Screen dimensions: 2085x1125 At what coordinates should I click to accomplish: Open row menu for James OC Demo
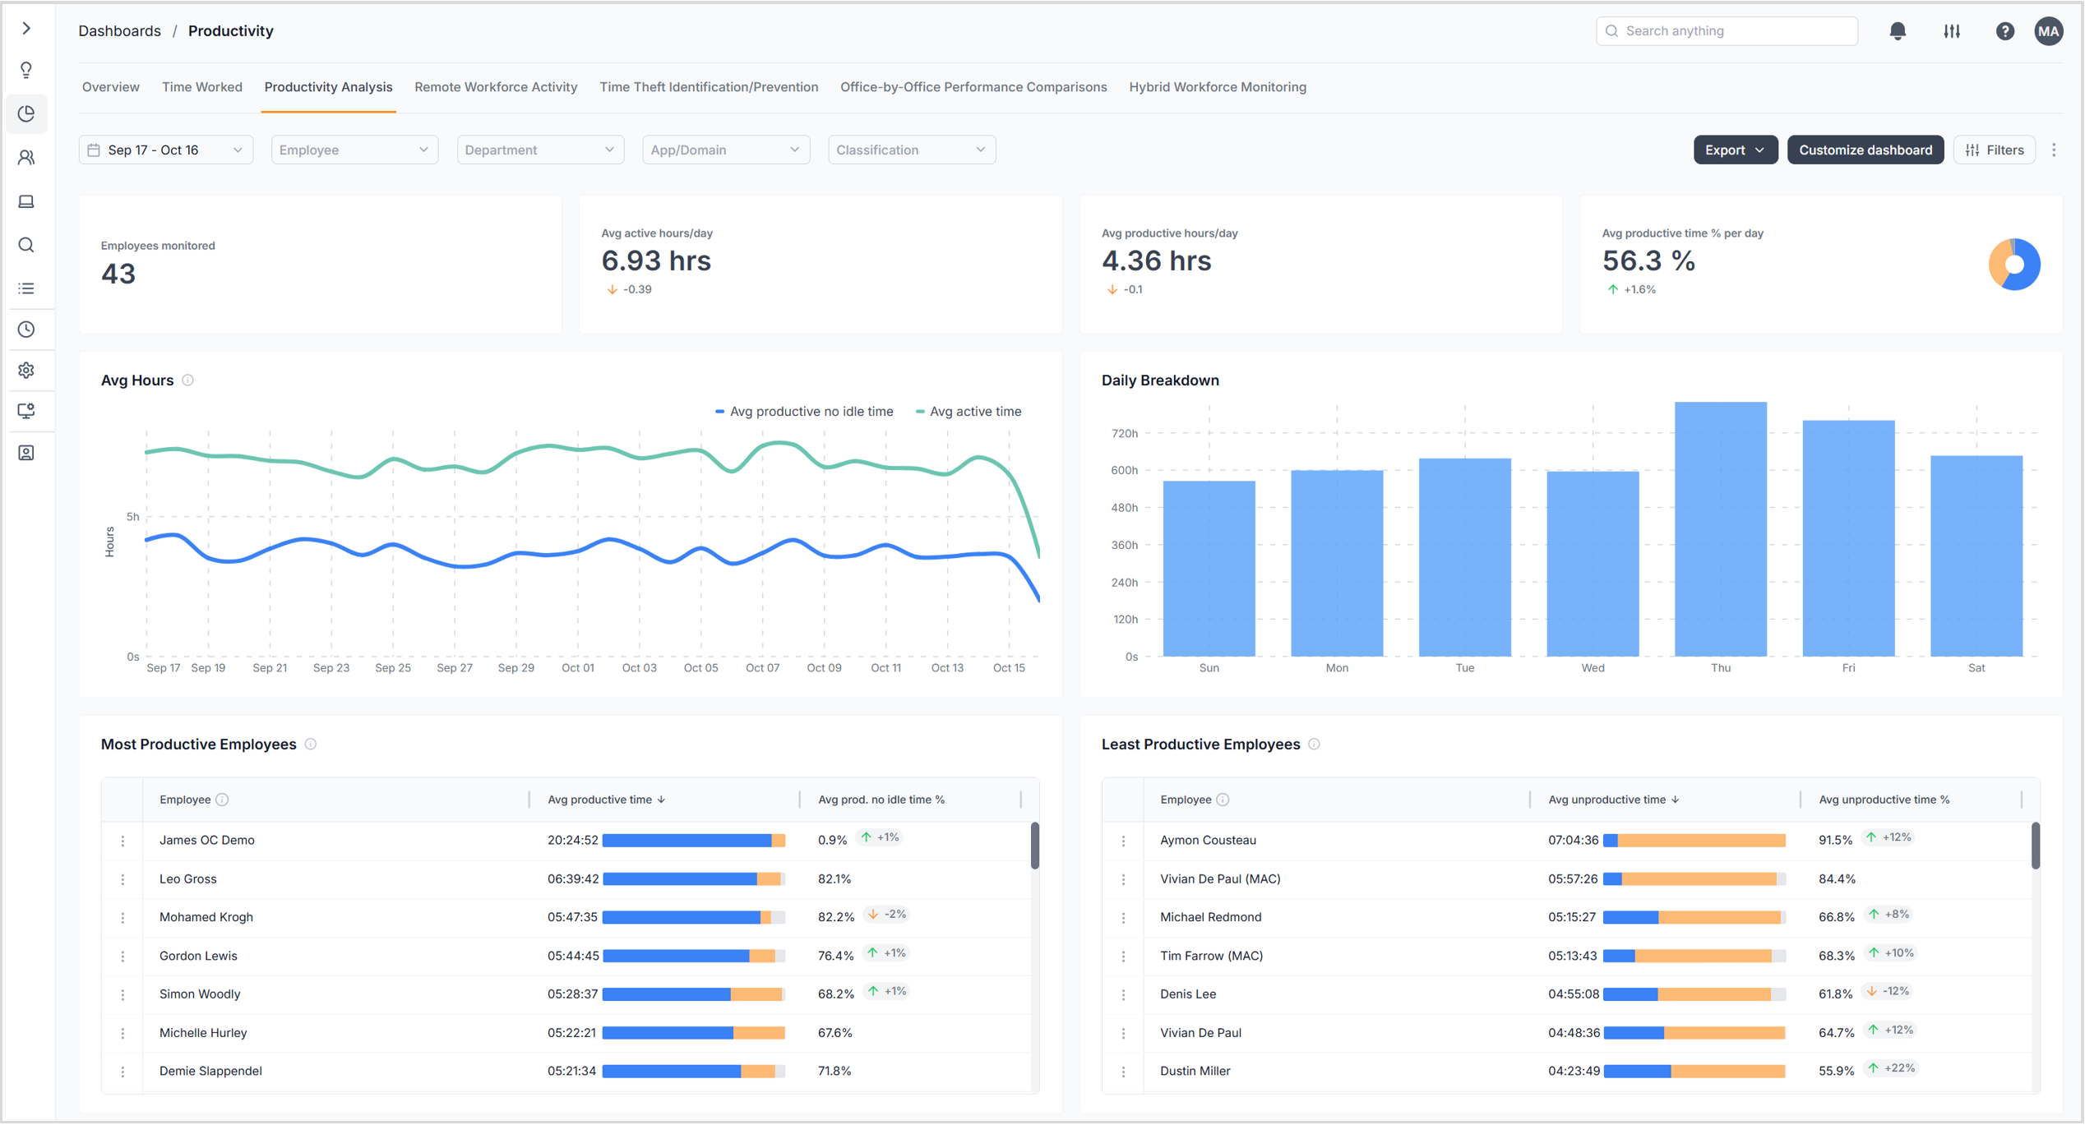click(x=123, y=841)
